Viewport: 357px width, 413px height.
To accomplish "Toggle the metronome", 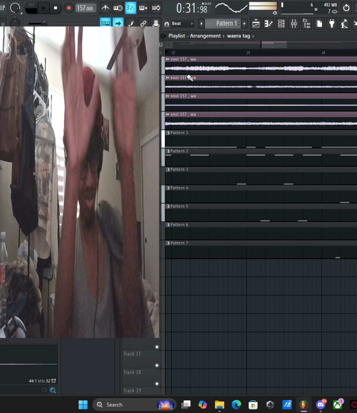I will 105,8.
